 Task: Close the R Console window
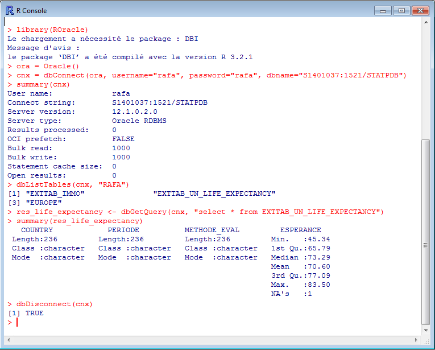(x=420, y=10)
